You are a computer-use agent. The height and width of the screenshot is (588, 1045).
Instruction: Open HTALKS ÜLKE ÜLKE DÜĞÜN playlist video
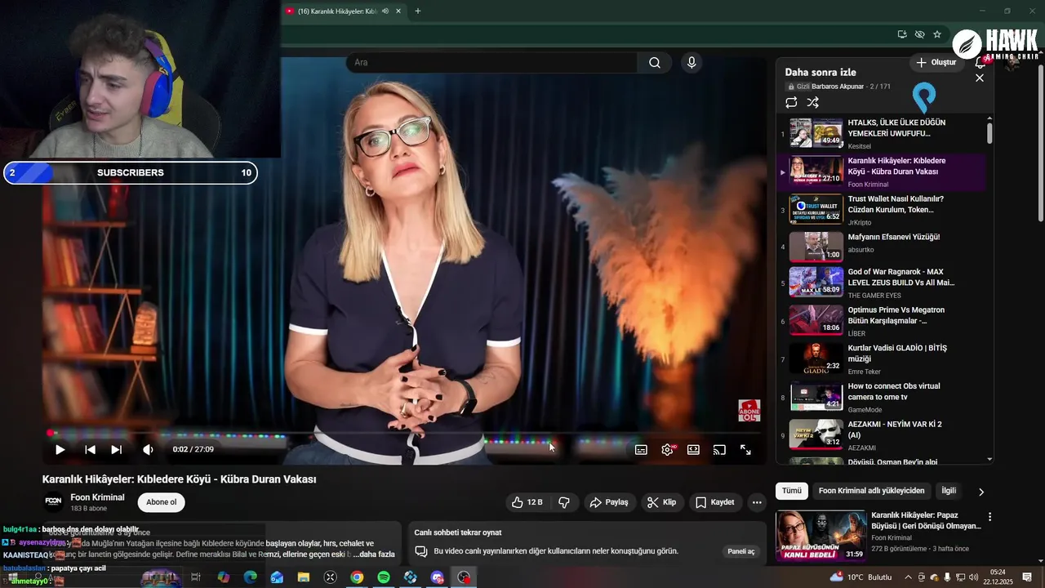point(882,134)
